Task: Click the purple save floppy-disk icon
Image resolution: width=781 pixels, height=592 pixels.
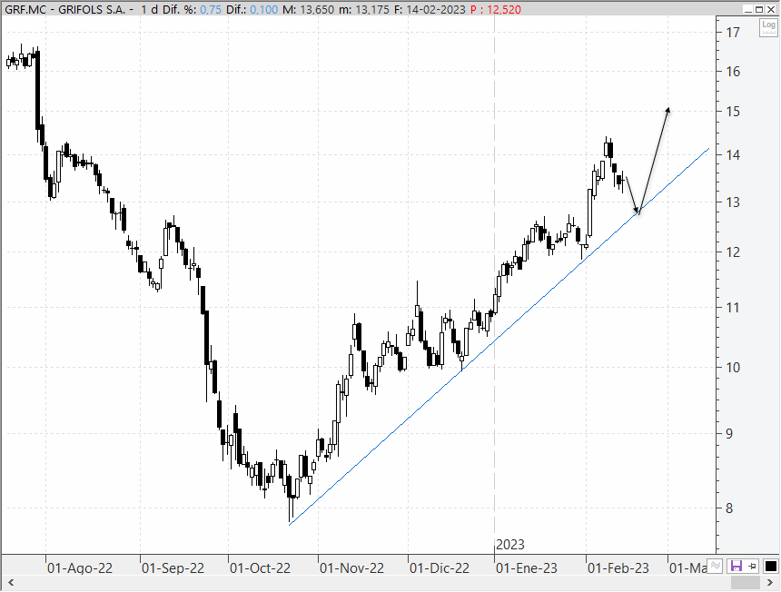Action: pyautogui.click(x=737, y=566)
